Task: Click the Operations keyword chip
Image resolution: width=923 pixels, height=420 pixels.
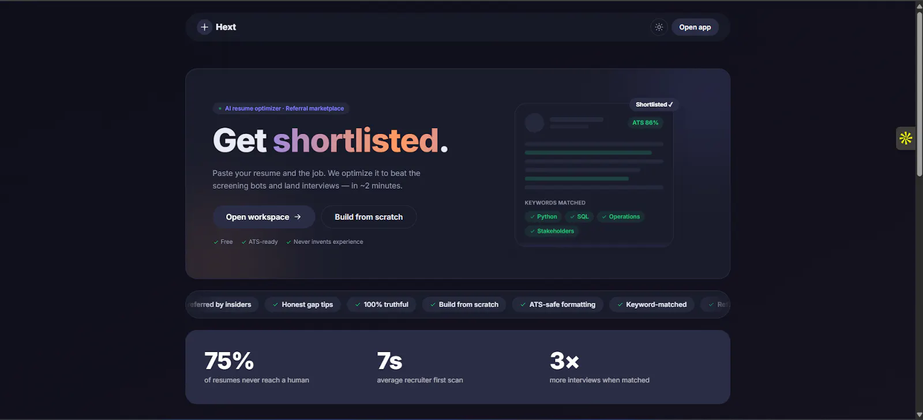Action: (x=621, y=217)
